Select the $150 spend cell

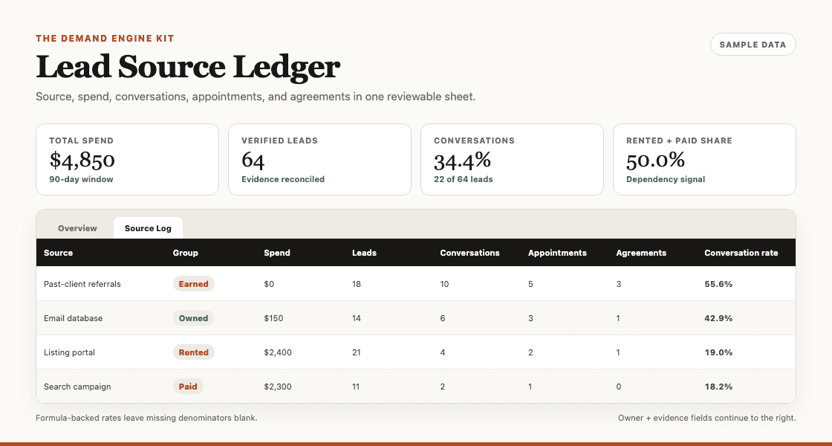tap(274, 318)
